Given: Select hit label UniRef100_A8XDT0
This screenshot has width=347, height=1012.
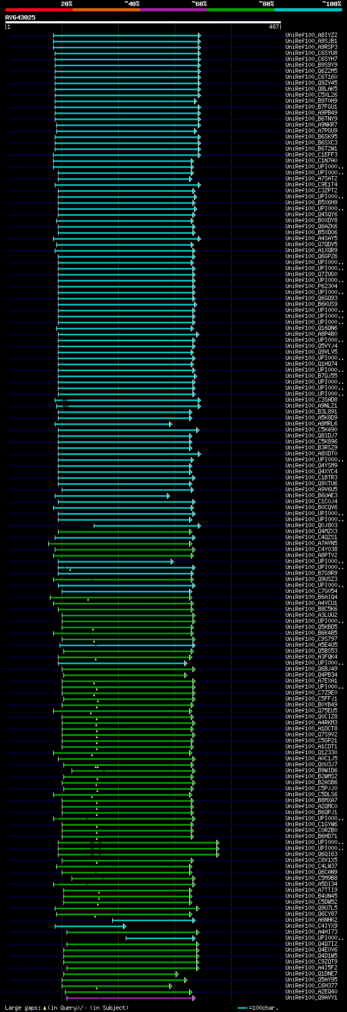Looking at the screenshot, I should coord(311,453).
